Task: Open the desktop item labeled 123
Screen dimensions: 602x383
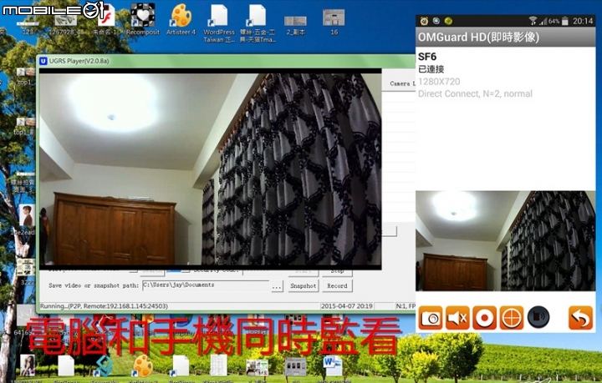Action: click(28, 27)
